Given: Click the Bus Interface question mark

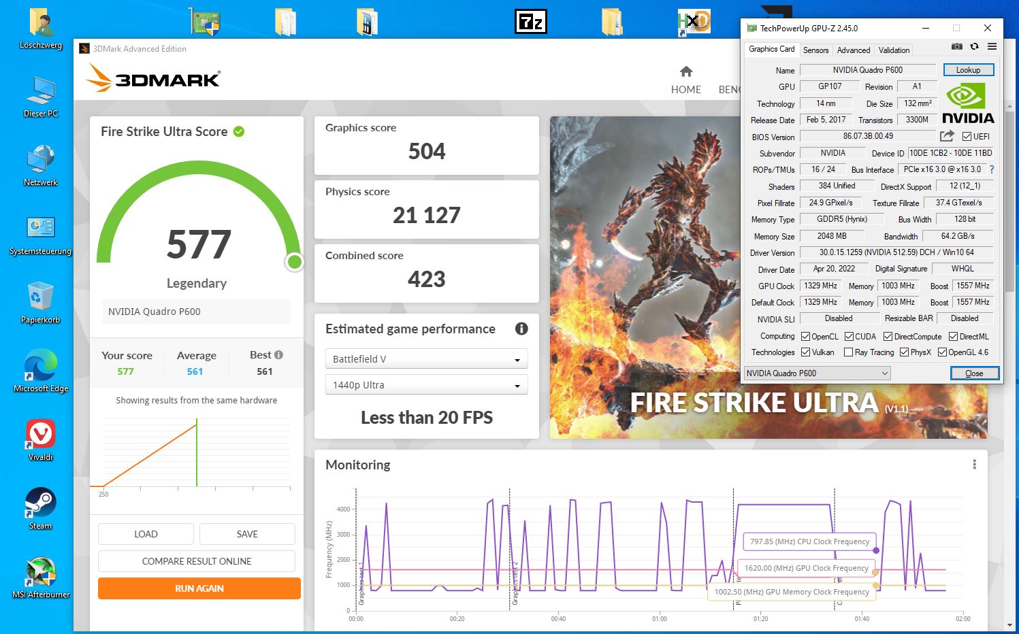Looking at the screenshot, I should tap(992, 169).
